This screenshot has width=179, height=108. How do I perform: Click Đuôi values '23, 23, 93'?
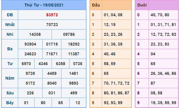tap(160, 44)
